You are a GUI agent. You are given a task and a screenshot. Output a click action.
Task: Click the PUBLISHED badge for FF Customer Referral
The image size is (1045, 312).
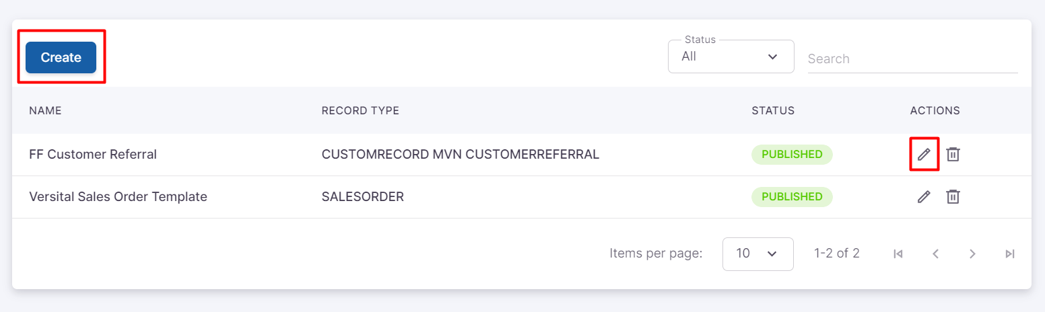[792, 155]
